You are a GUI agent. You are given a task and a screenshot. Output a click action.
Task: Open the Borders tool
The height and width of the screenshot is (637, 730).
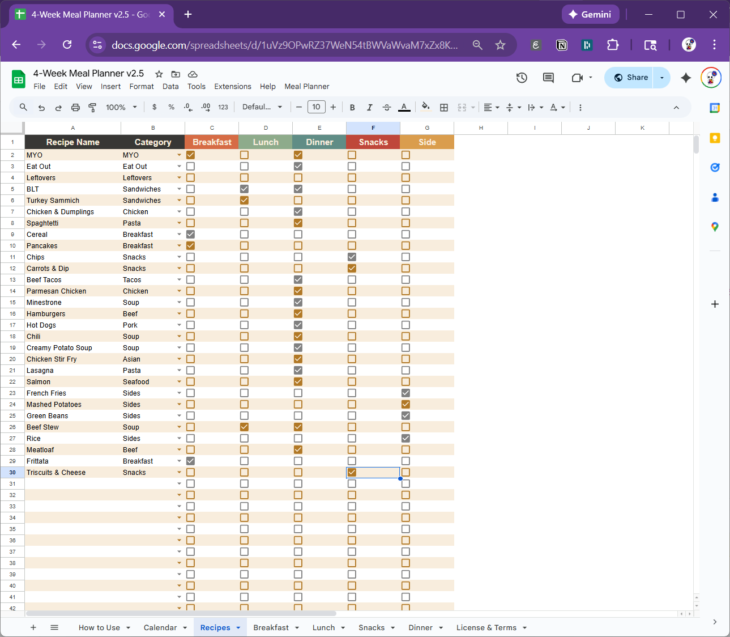[444, 107]
